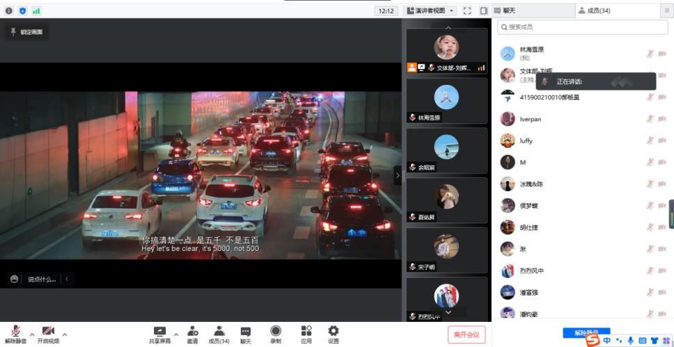Toggle 解除静音 microphone unmute
Image resolution: width=674 pixels, height=347 pixels.
(15, 332)
